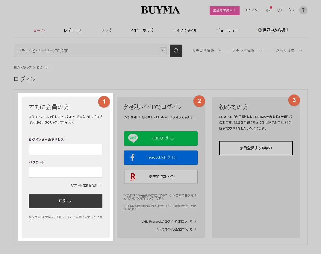Focus the ログインメールアドレス input field

[66, 149]
